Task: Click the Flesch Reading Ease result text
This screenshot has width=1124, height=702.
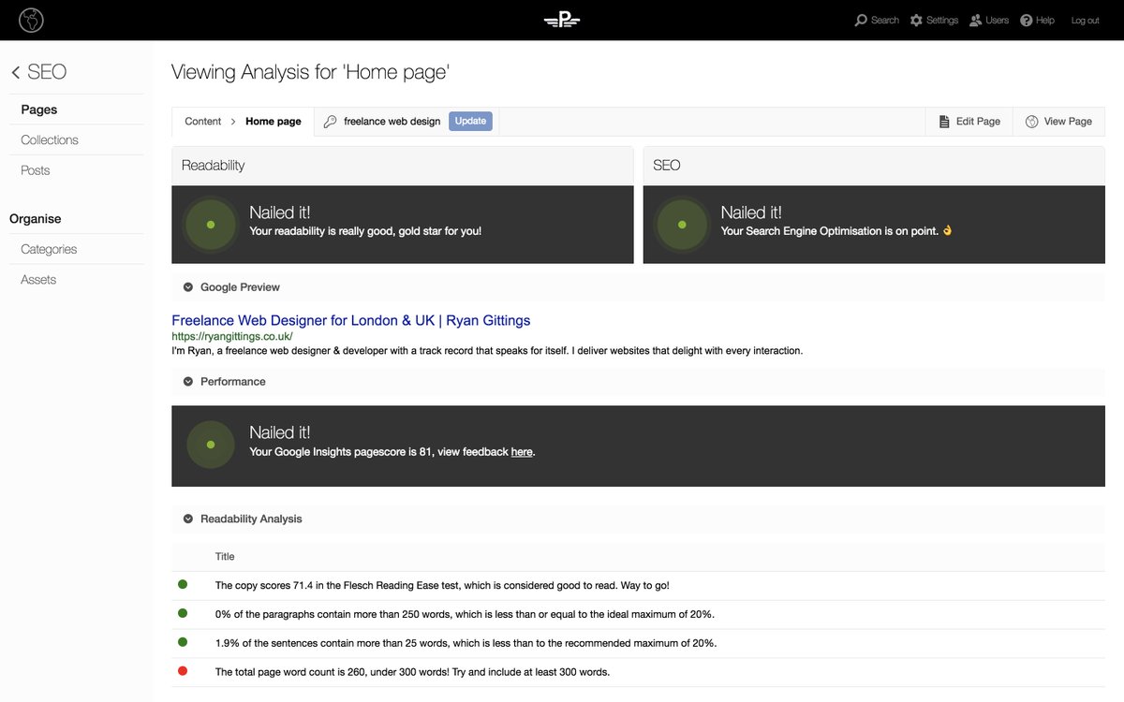Action: click(442, 585)
